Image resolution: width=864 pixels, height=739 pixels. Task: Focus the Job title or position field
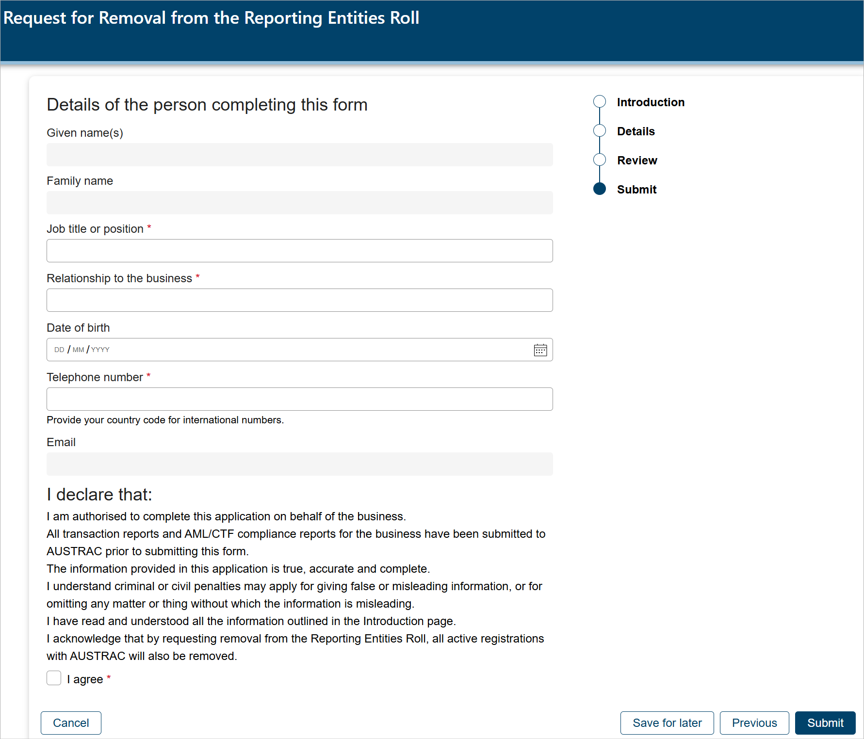299,251
